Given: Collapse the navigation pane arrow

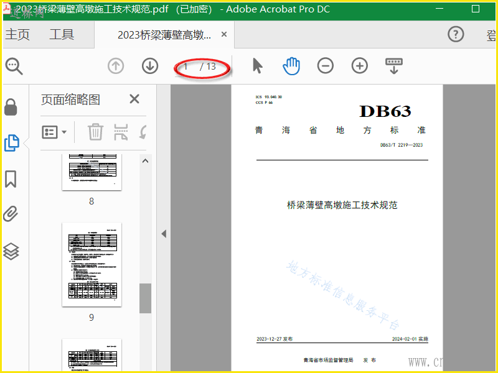Looking at the screenshot, I should 164,234.
